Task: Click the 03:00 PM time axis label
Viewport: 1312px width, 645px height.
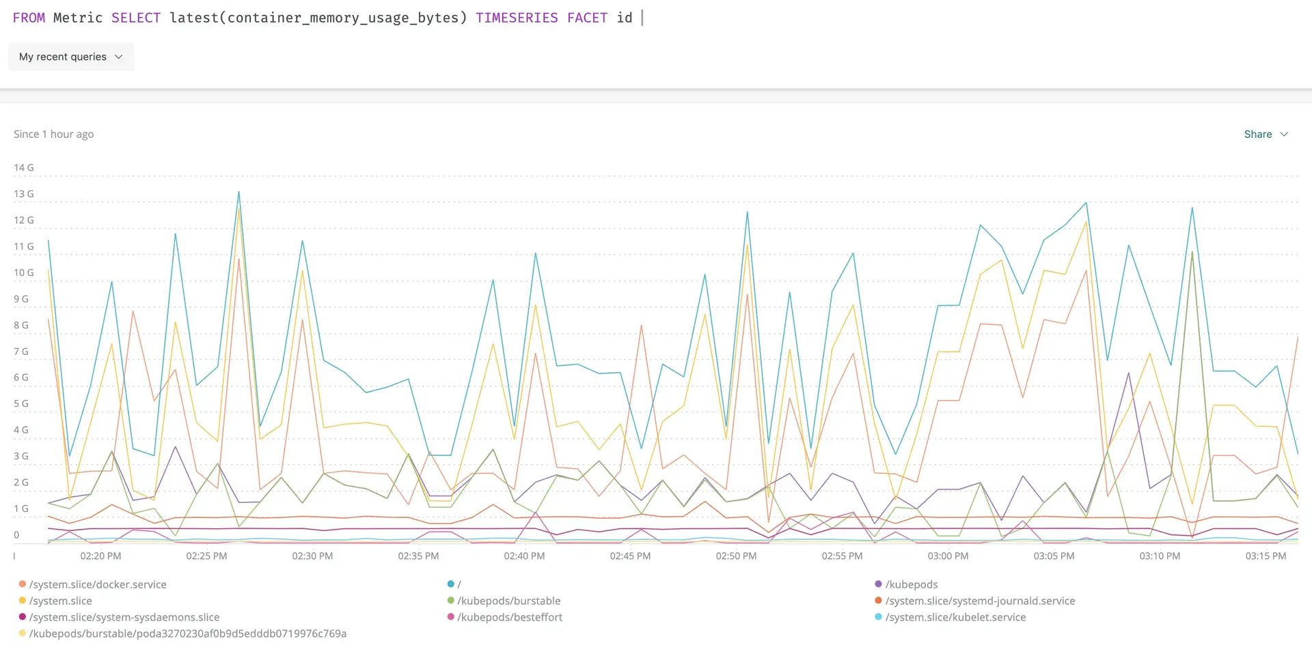Action: tap(948, 556)
